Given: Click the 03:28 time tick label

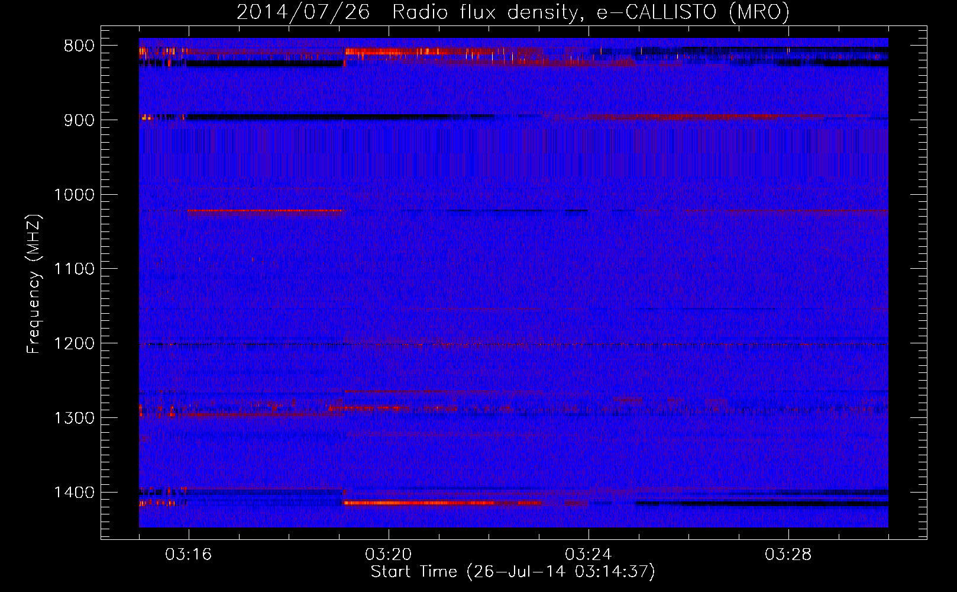Looking at the screenshot, I should click(788, 555).
